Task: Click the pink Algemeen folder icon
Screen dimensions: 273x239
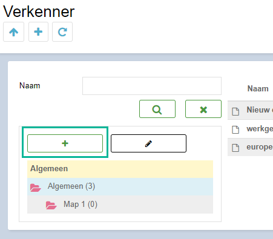Action: click(x=36, y=188)
